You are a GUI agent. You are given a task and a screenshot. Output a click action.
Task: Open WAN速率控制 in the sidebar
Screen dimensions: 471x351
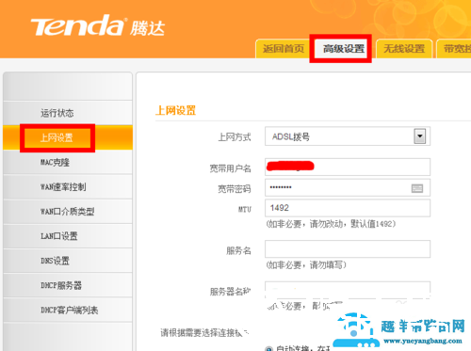[68, 187]
